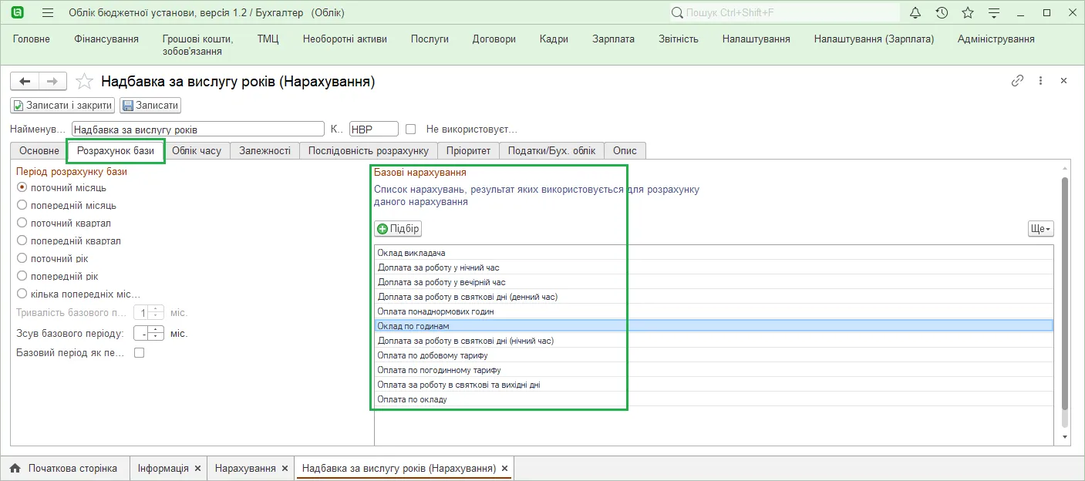The width and height of the screenshot is (1085, 481).
Task: Switch to the Основне tab
Action: pos(39,151)
